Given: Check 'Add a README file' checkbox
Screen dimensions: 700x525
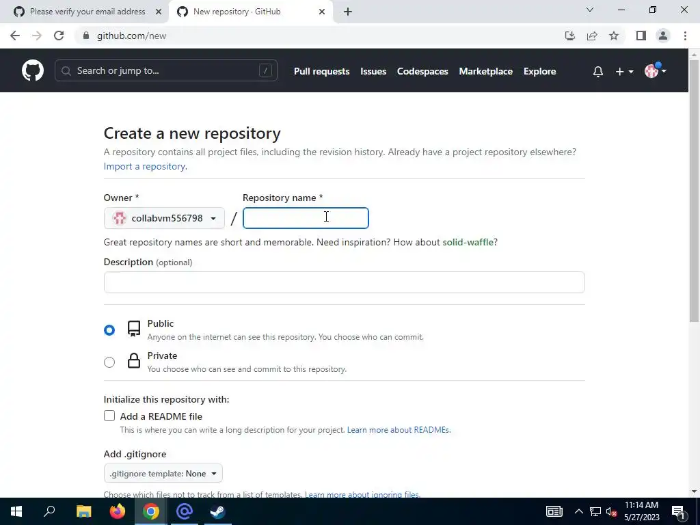Looking at the screenshot, I should point(109,416).
